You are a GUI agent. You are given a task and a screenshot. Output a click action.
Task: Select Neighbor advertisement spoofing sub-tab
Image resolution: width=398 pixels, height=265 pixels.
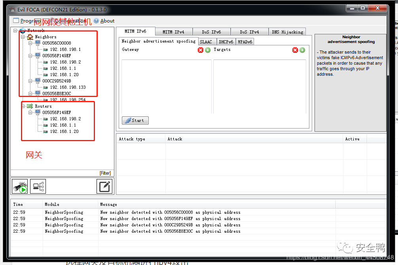pyautogui.click(x=159, y=41)
